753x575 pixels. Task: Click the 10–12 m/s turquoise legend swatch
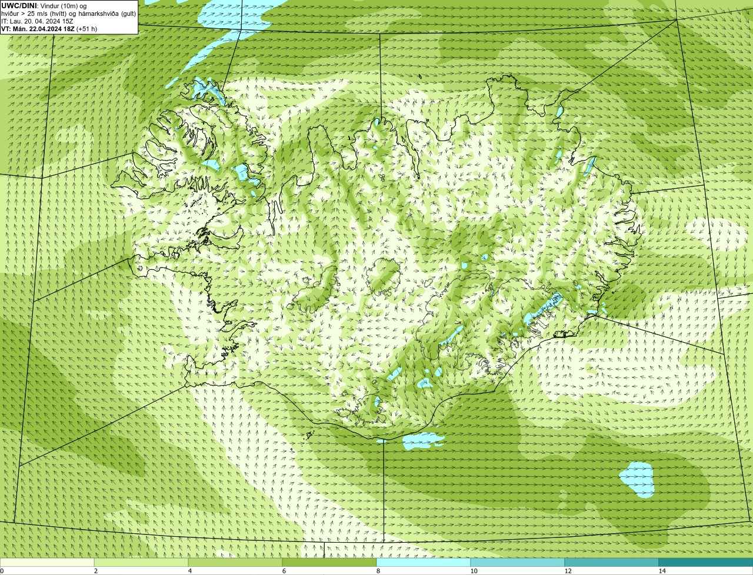pos(518,562)
